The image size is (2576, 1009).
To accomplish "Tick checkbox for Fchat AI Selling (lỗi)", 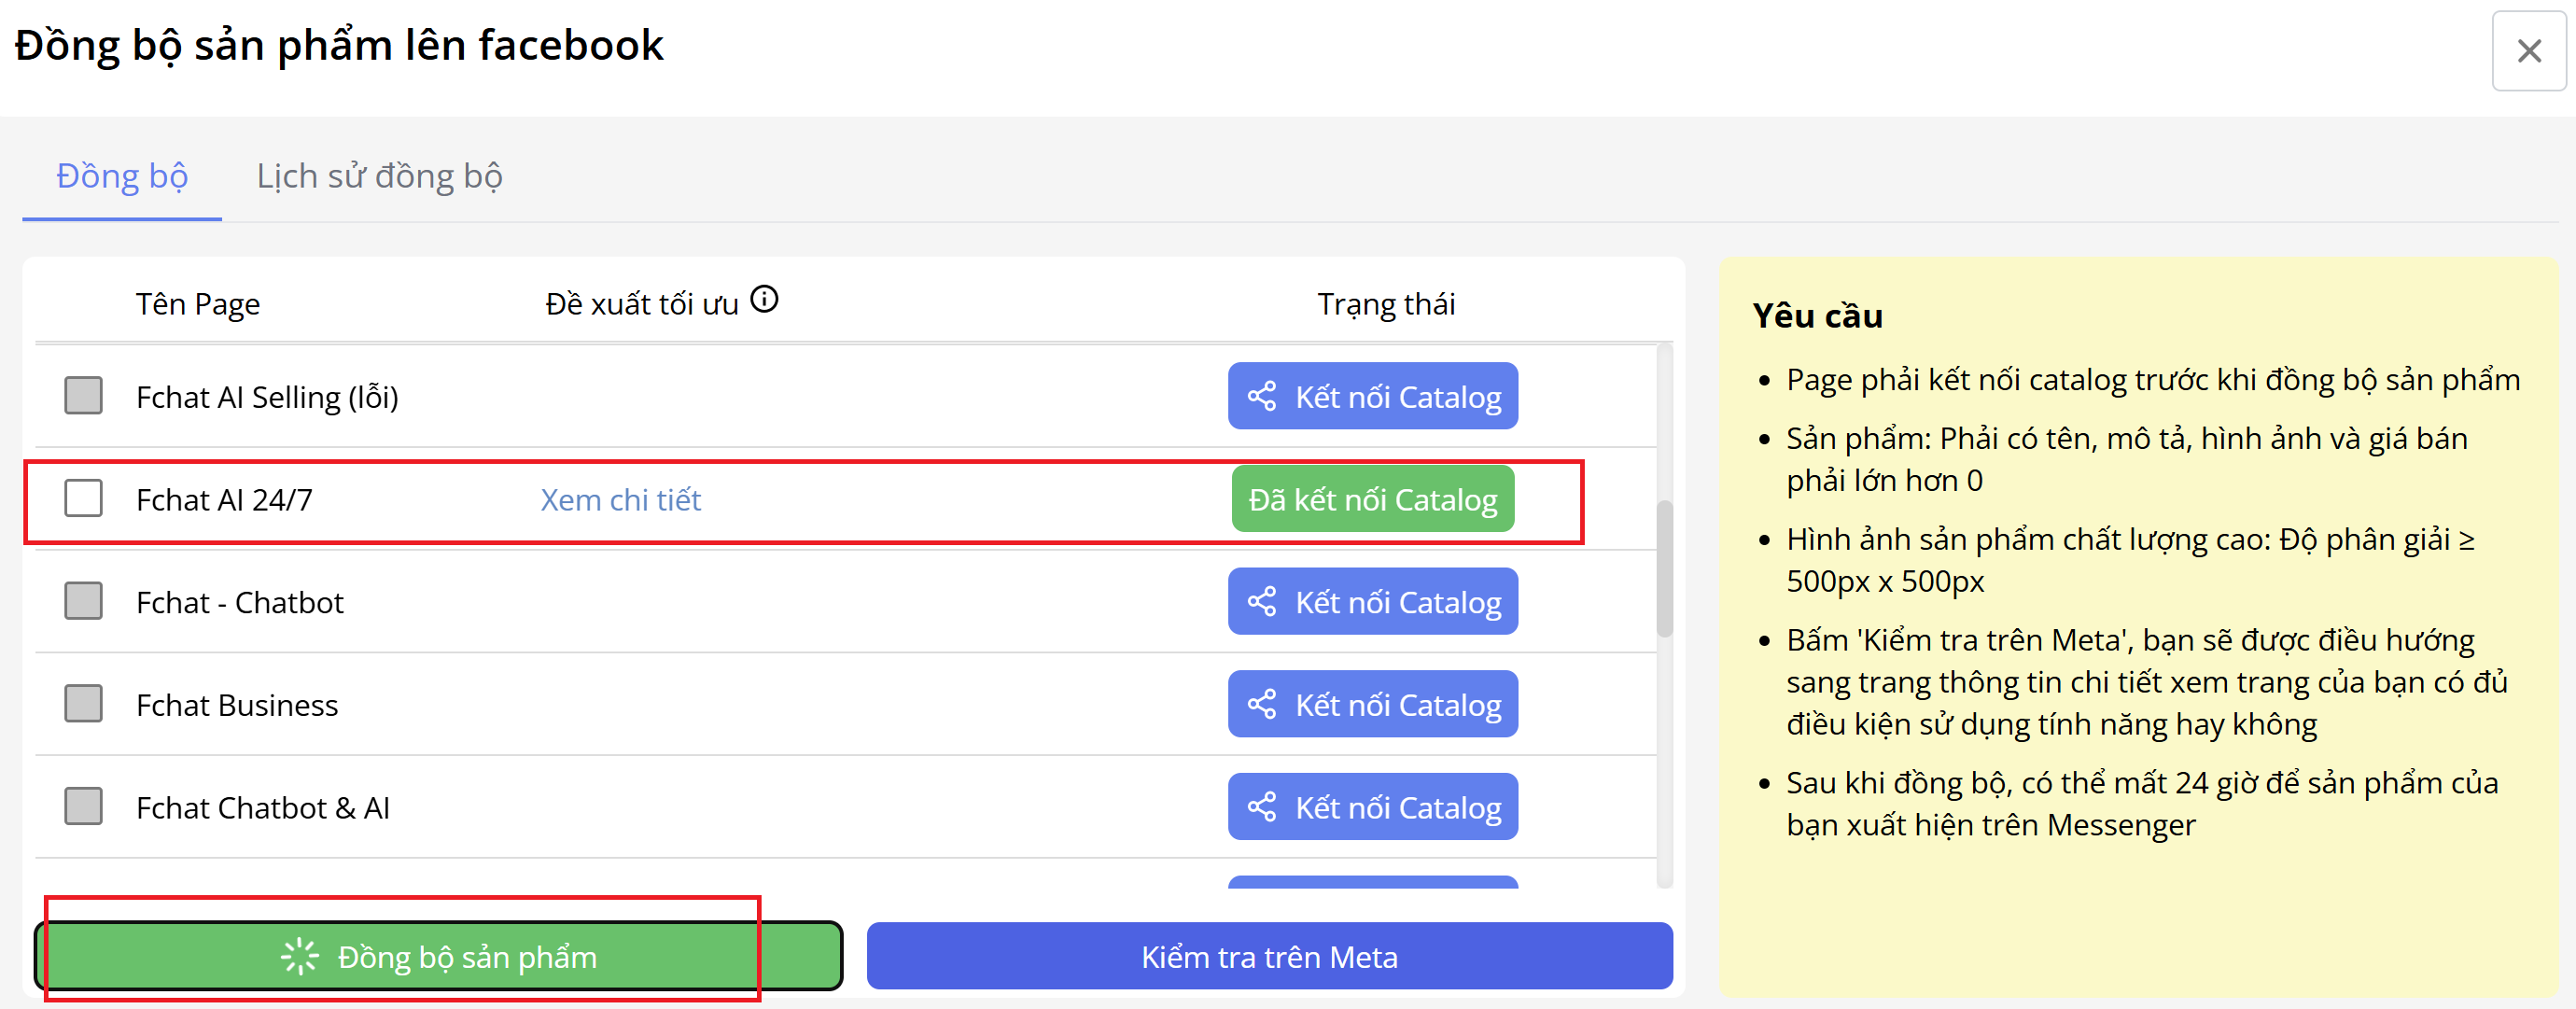I will coord(83,396).
